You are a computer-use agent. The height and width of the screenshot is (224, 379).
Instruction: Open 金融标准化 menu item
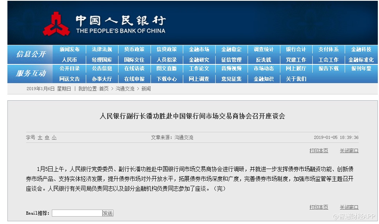361,60
